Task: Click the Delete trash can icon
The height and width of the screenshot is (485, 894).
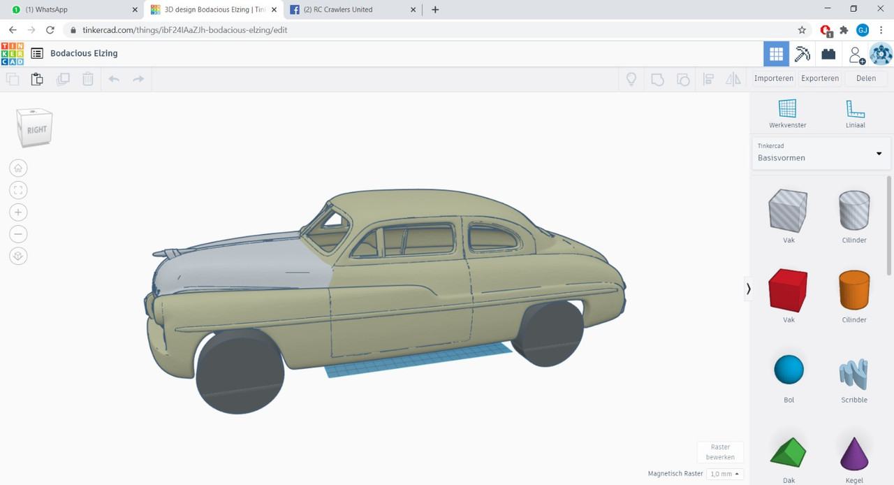Action: click(88, 79)
